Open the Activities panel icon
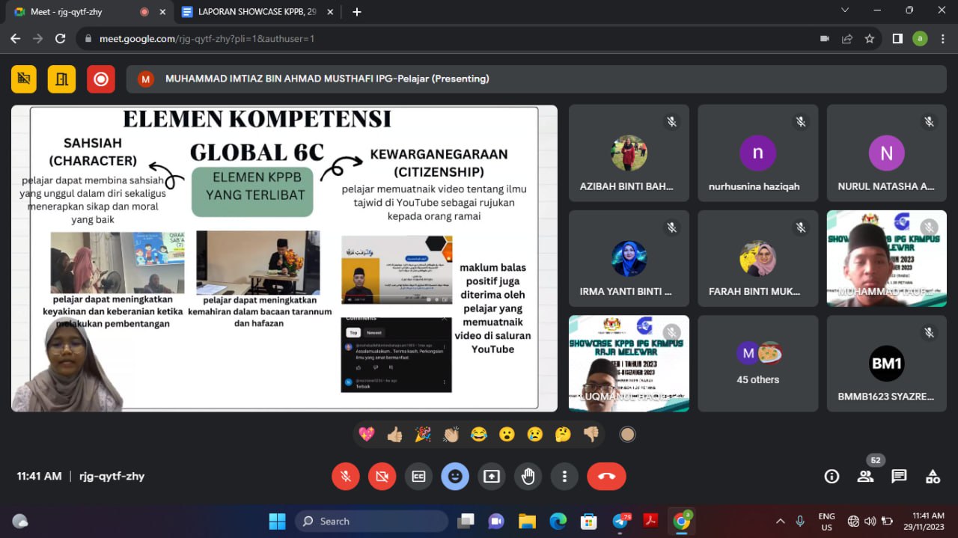Viewport: 958px width, 538px height. [933, 477]
